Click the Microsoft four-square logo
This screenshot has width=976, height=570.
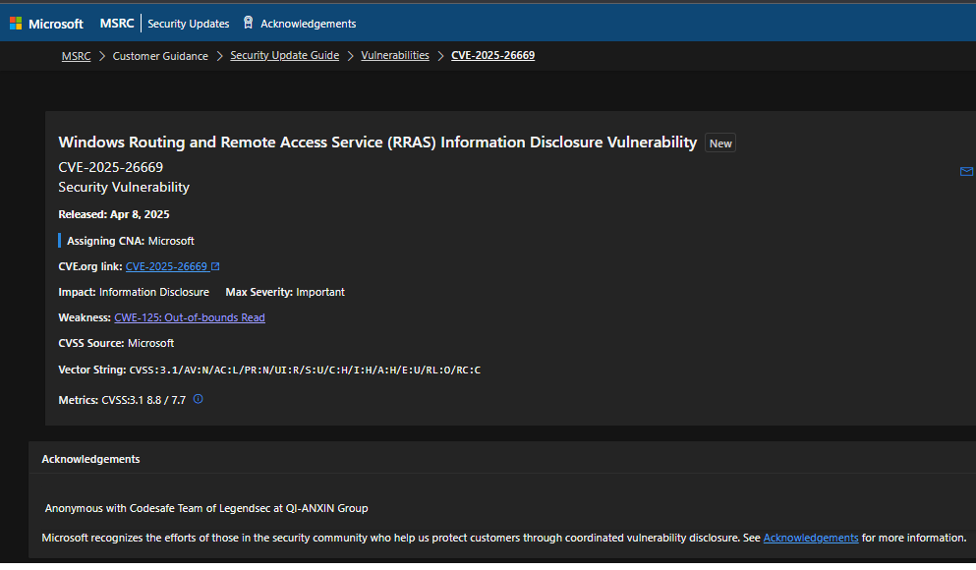(x=16, y=24)
